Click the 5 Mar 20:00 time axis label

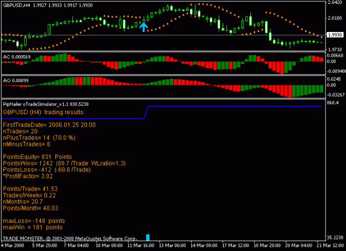tap(45, 245)
